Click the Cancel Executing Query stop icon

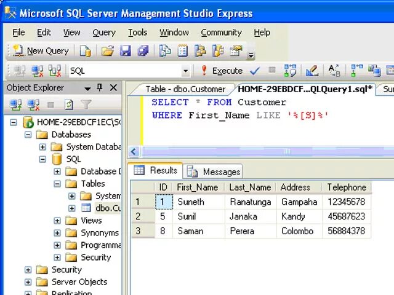272,69
